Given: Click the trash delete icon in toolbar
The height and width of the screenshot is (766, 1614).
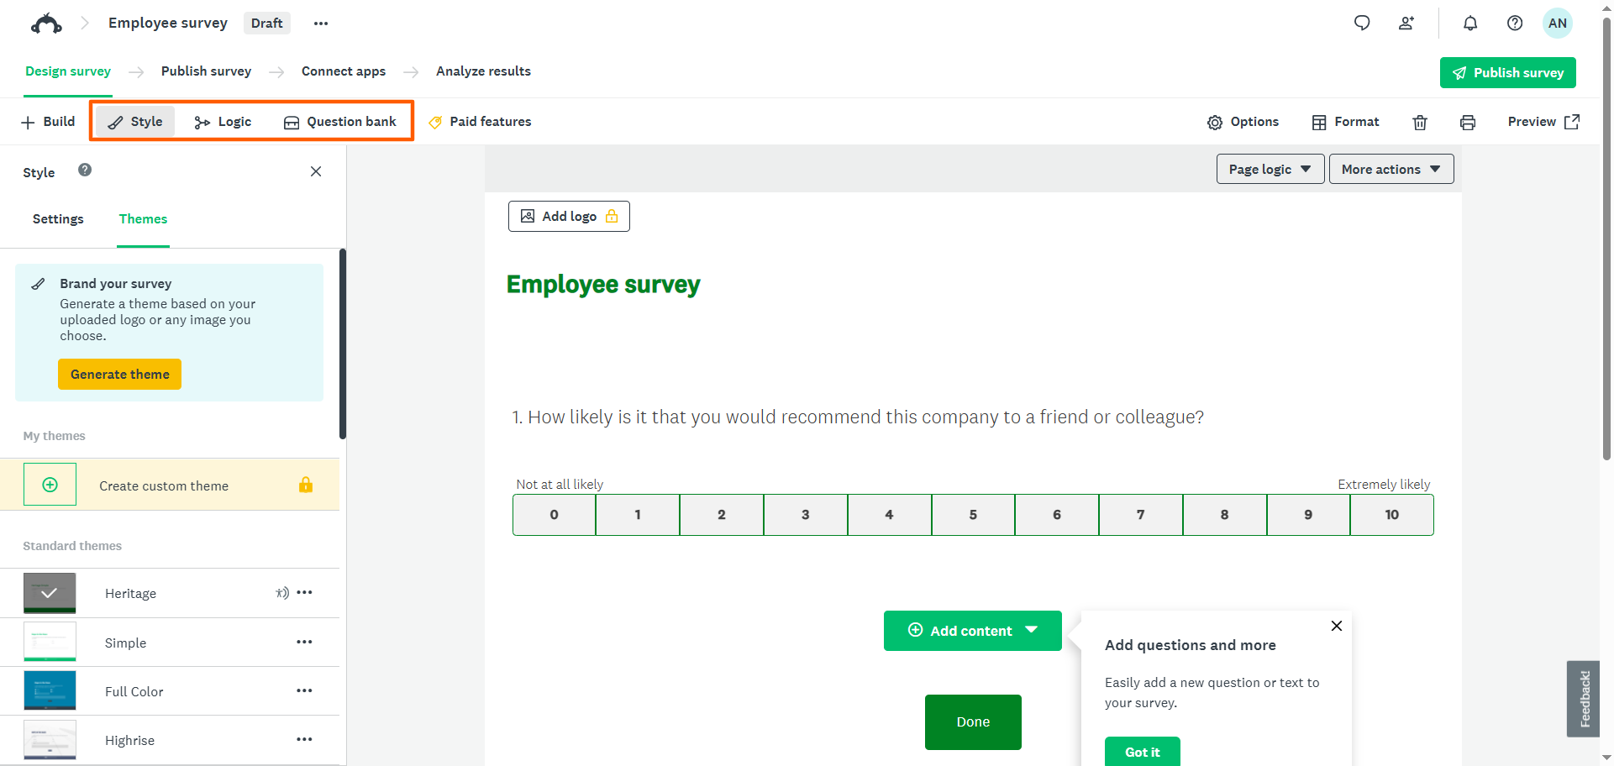Looking at the screenshot, I should click(1420, 123).
